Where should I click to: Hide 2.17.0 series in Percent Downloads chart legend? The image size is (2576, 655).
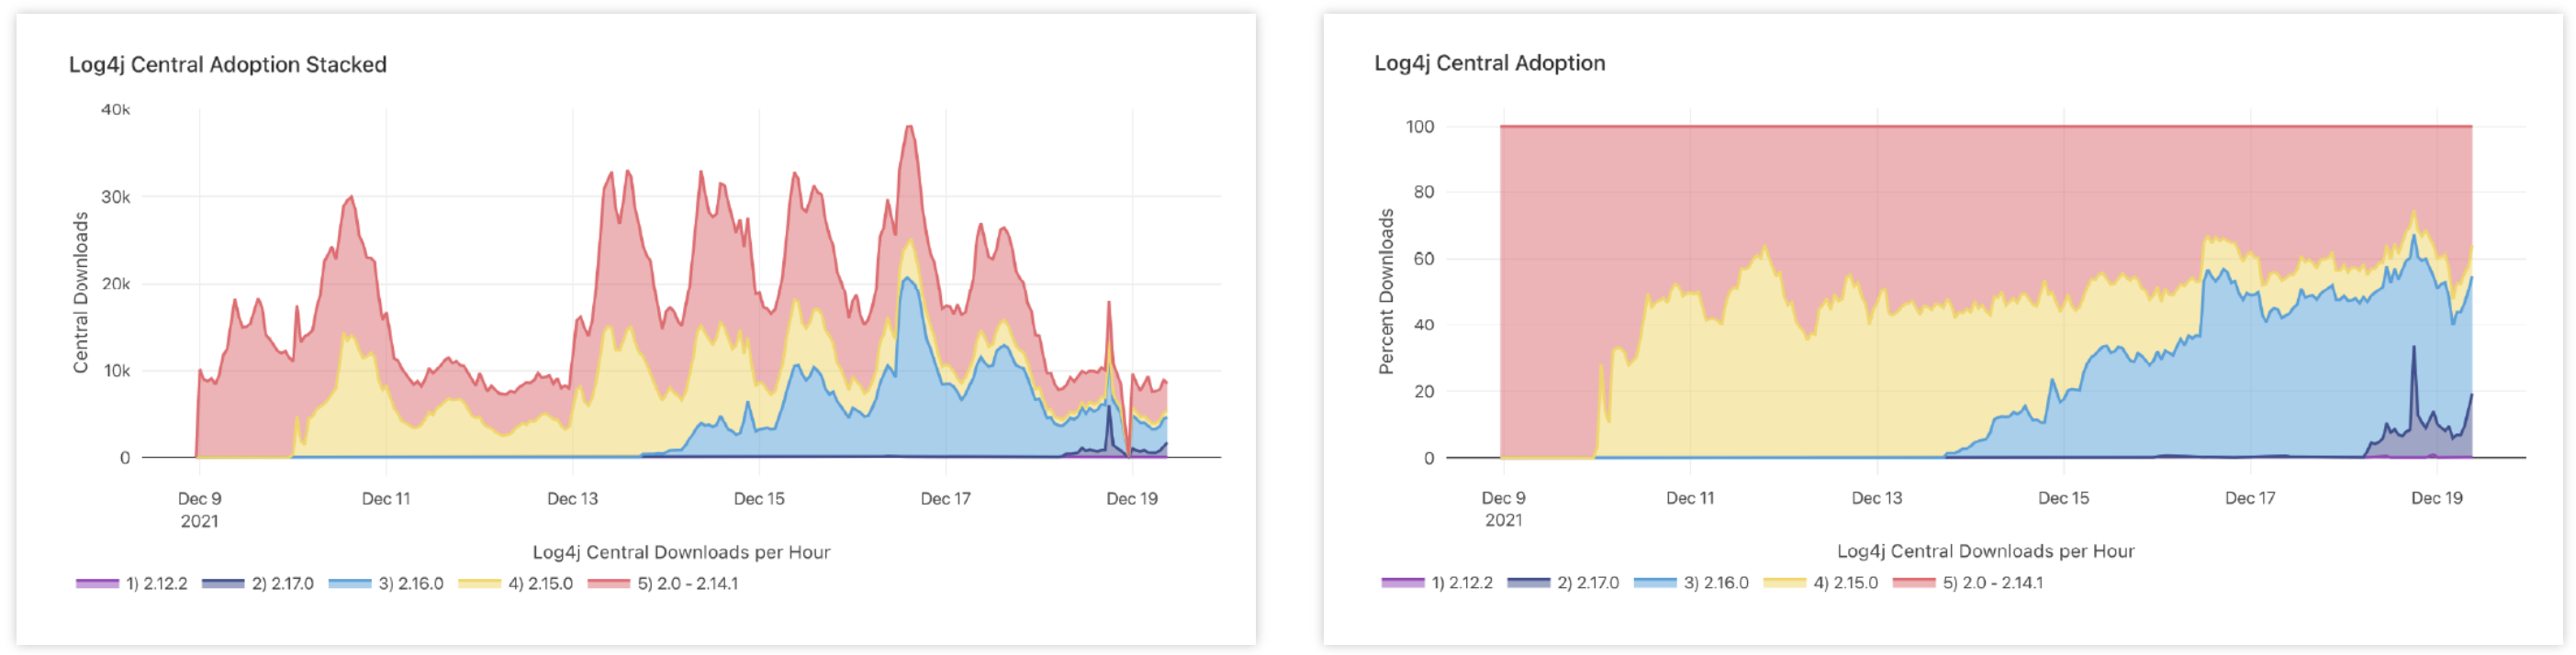click(1587, 582)
